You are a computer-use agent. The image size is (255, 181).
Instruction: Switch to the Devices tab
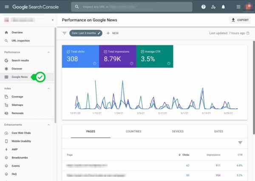178,132
